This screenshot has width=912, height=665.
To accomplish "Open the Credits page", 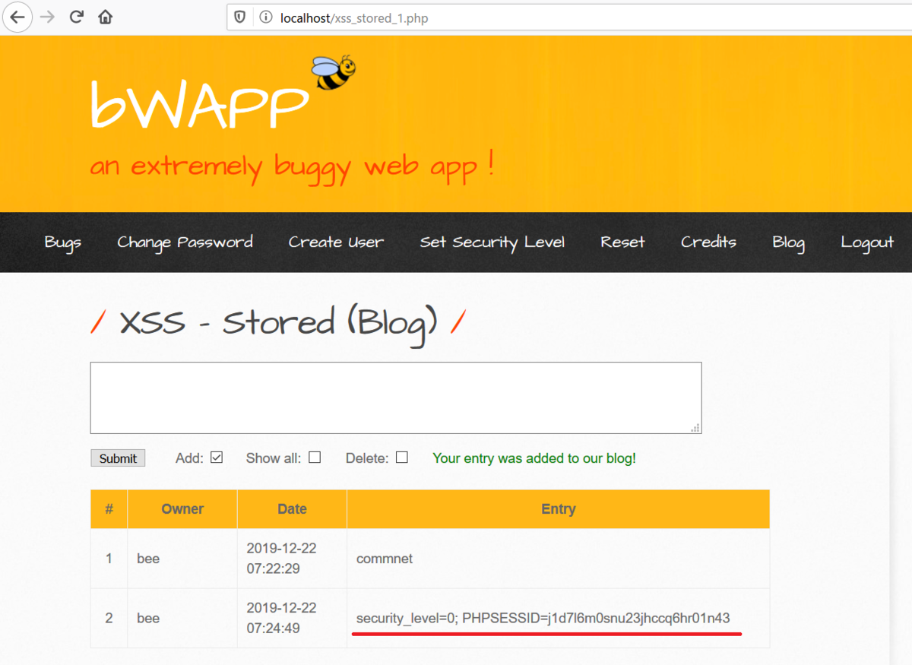I will (708, 242).
